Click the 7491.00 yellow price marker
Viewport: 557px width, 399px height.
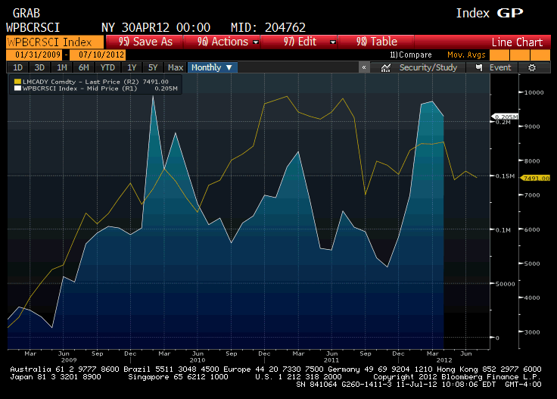point(535,178)
